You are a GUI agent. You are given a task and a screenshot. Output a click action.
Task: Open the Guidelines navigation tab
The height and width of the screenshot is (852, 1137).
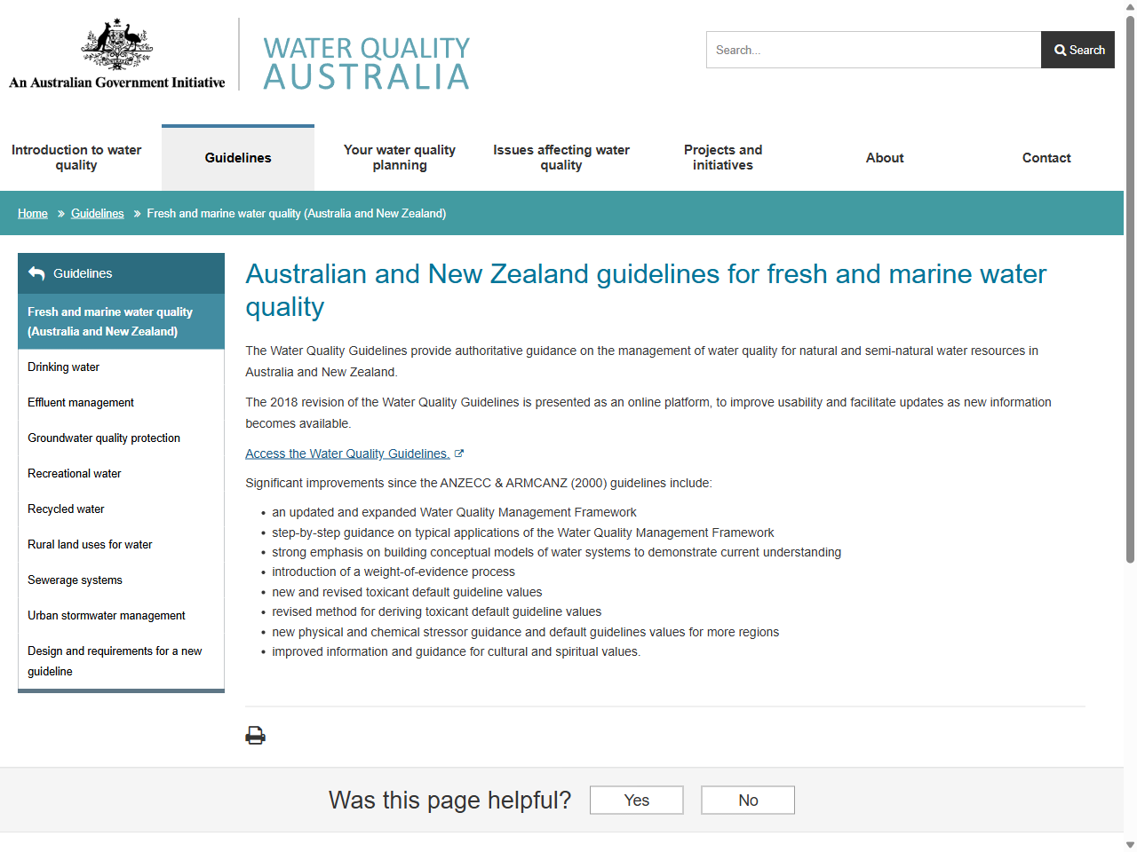click(237, 157)
